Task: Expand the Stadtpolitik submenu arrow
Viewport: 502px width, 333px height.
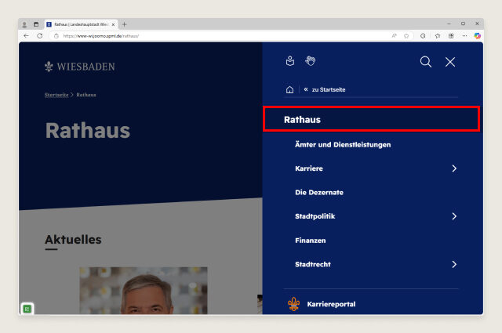Action: 454,216
